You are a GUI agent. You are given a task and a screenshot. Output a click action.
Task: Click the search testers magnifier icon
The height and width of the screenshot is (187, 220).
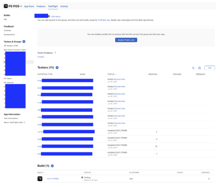point(193,68)
